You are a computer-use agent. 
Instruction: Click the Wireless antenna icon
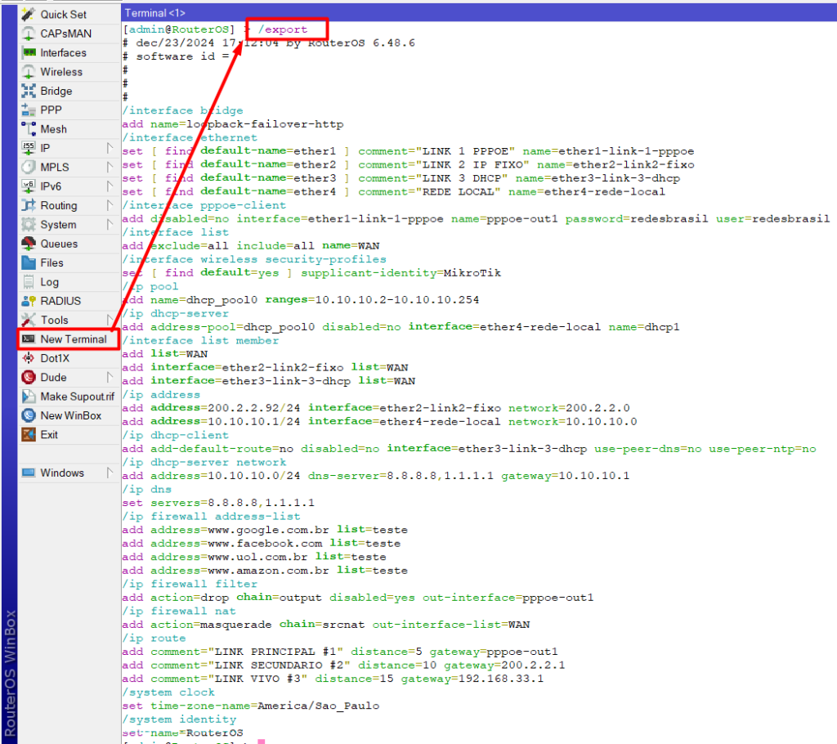(x=29, y=72)
